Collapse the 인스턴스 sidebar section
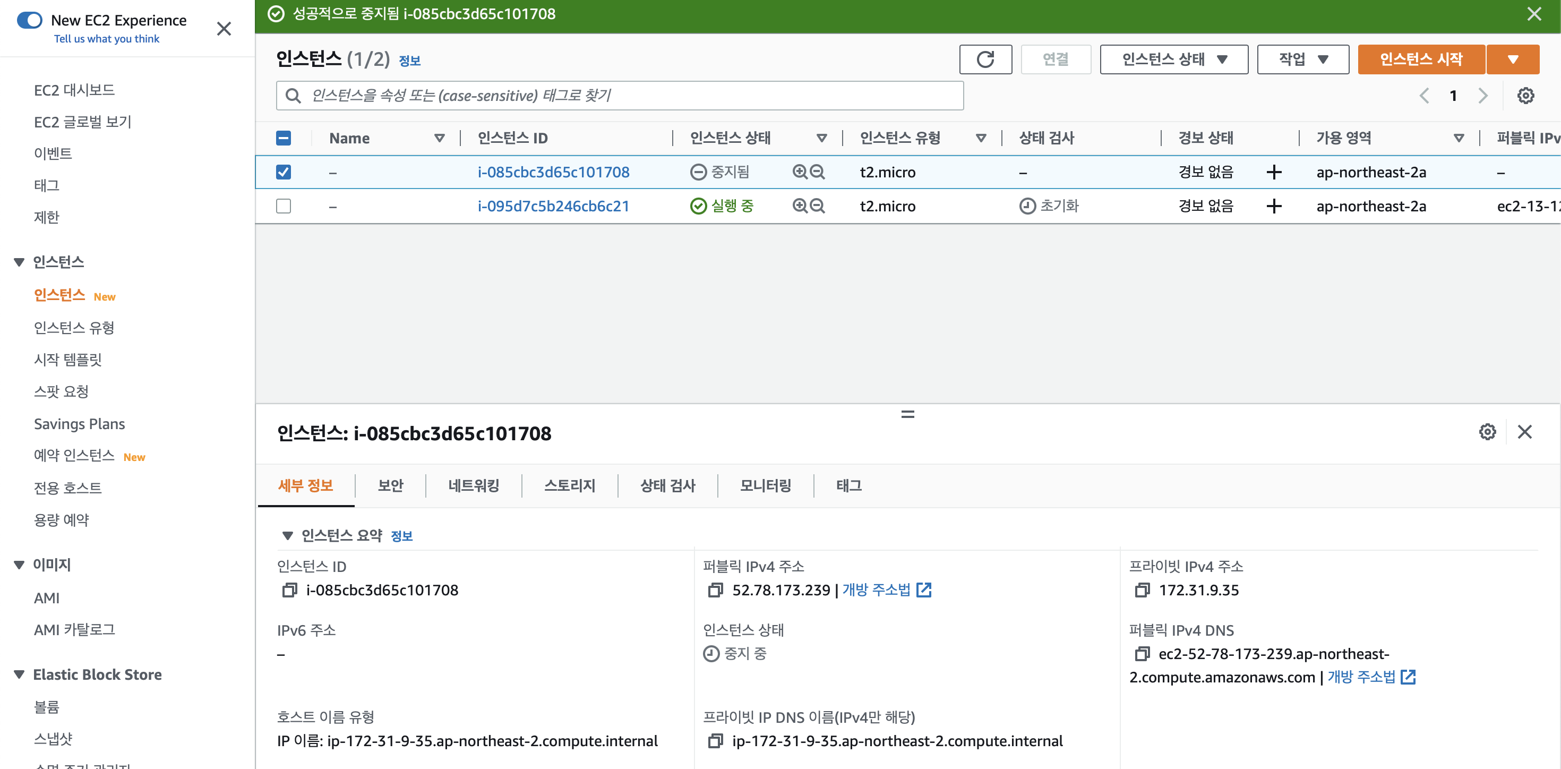Viewport: 1561px width, 769px height. (x=20, y=262)
